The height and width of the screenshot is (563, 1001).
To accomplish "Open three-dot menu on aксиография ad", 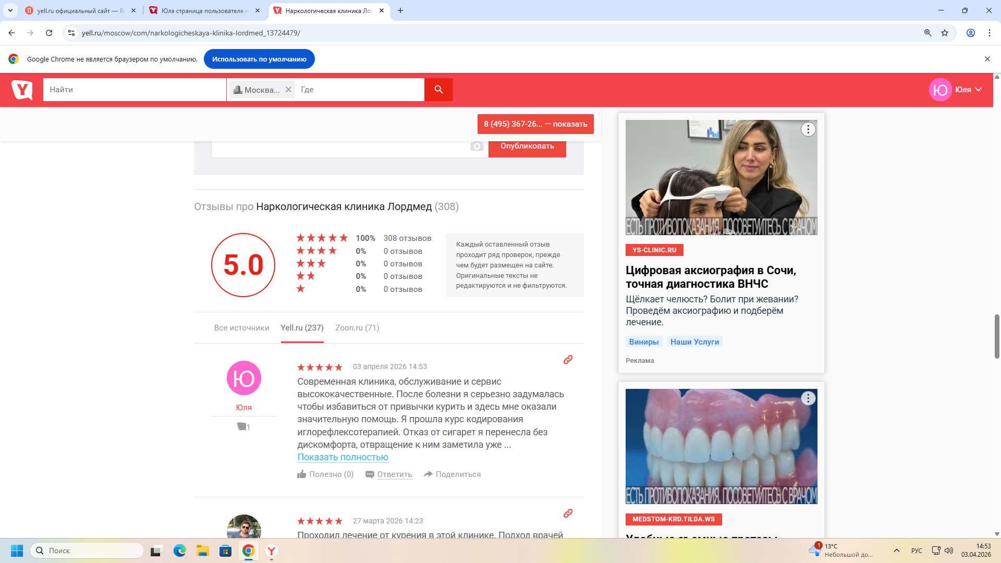I will (808, 129).
